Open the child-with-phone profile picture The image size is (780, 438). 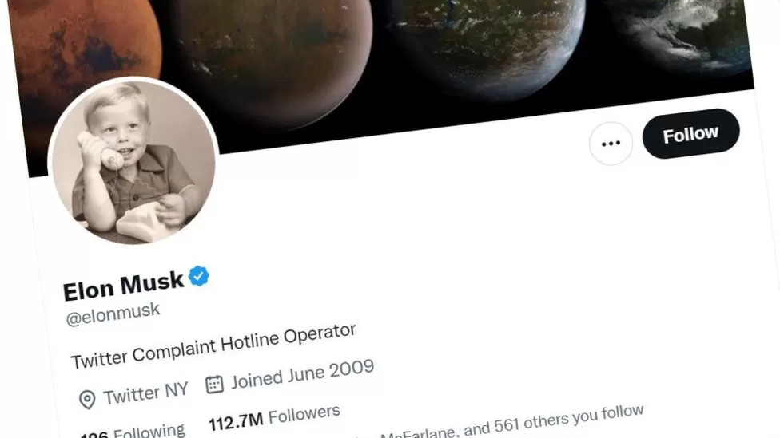pyautogui.click(x=133, y=161)
